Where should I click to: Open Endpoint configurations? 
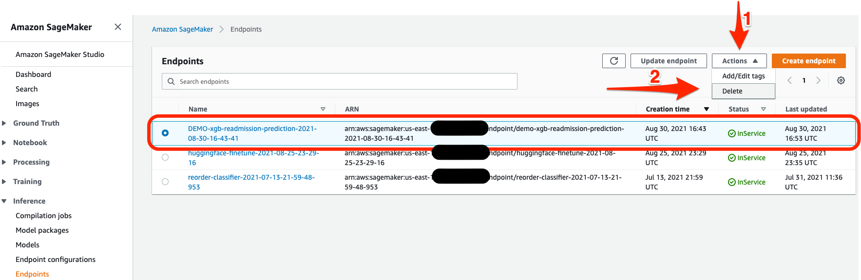[56, 260]
